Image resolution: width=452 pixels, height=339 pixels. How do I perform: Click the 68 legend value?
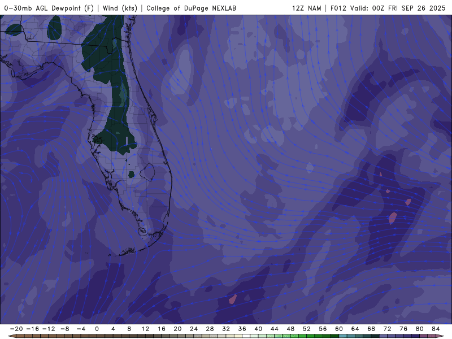371,329
